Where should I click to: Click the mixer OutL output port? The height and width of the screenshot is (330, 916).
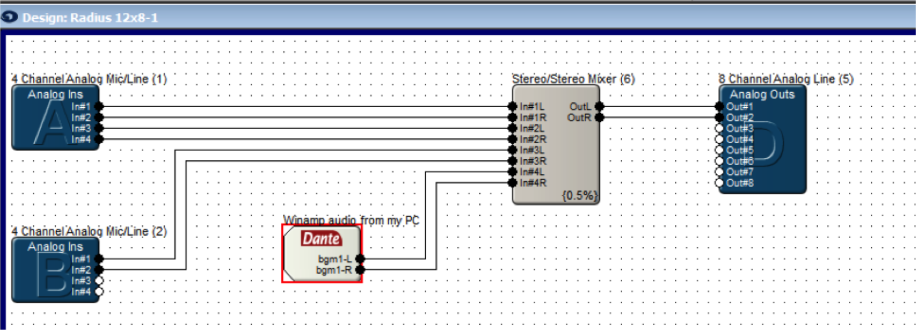click(599, 106)
